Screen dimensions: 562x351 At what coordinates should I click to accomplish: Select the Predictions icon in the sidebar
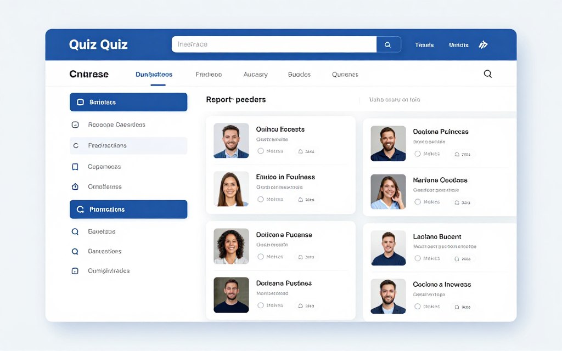point(76,145)
